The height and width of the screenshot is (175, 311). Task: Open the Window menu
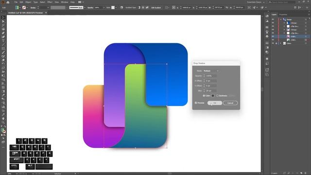65,2
